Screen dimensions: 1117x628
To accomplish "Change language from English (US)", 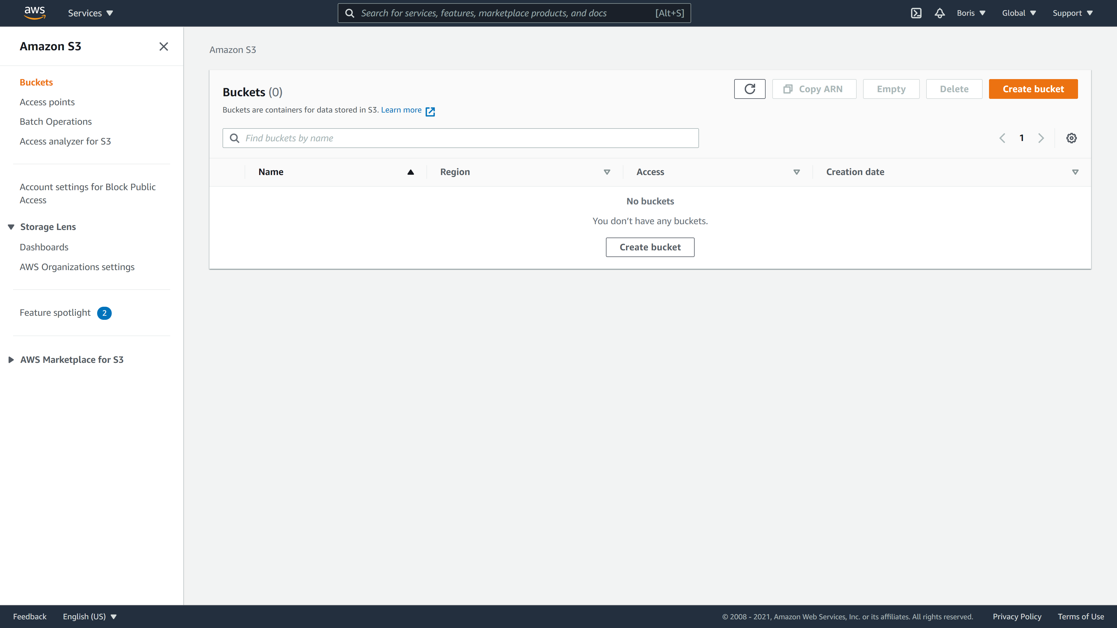I will 90,616.
